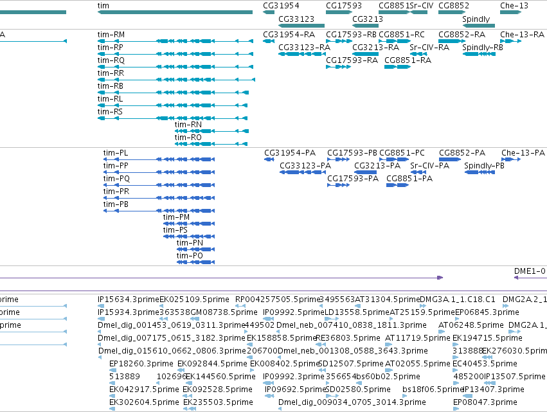Click the tim-PP protein label
The image size is (547, 412).
click(x=116, y=166)
